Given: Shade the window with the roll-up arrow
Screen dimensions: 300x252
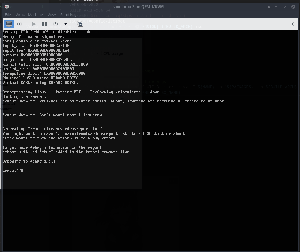Looking at the screenshot, I should pyautogui.click(x=269, y=6).
